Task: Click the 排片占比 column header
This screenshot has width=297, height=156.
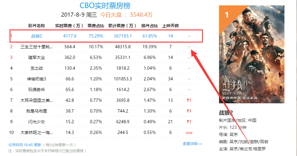Action: click(150, 26)
